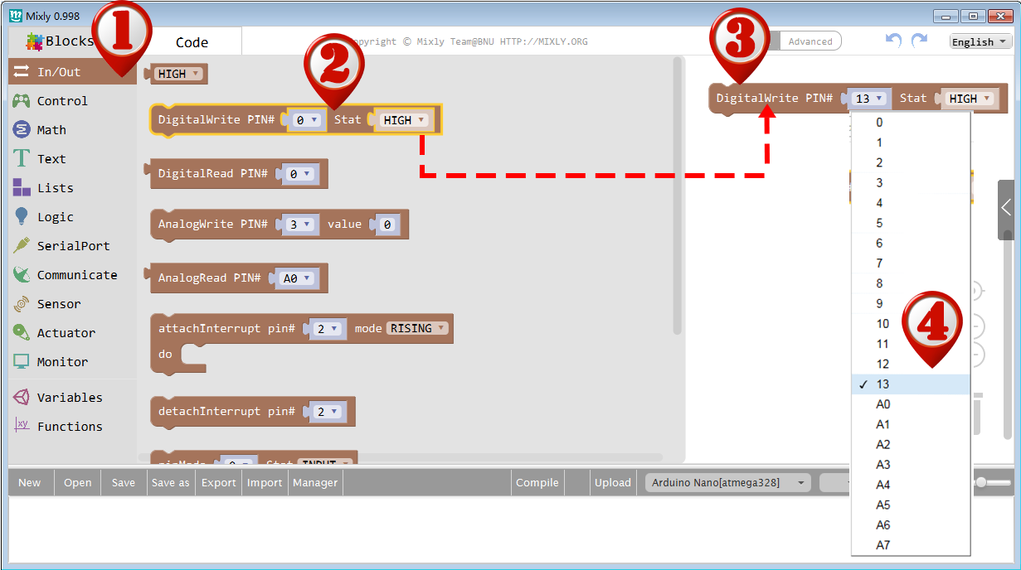Select pin A0 from the list
The height and width of the screenshot is (570, 1021).
(911, 404)
